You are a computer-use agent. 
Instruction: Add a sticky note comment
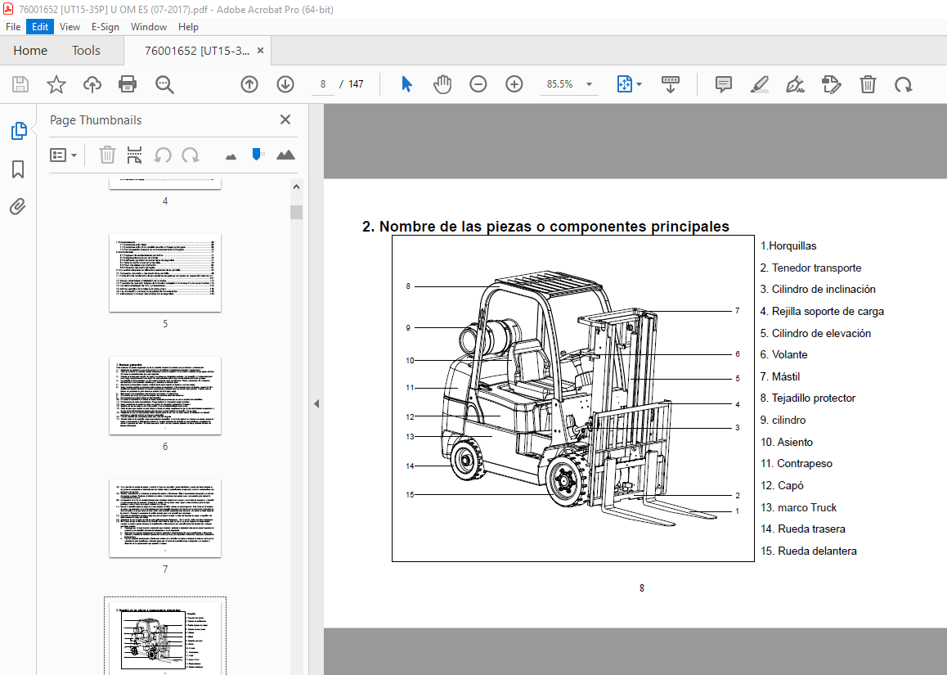723,84
